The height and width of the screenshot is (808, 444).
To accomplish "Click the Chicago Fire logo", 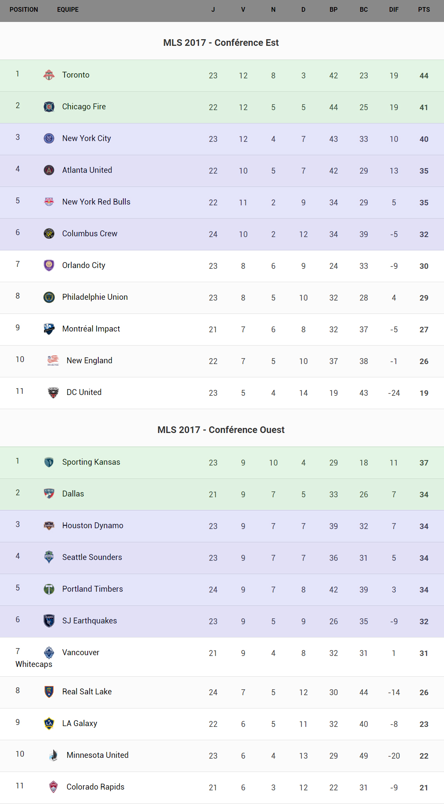I will (x=49, y=107).
